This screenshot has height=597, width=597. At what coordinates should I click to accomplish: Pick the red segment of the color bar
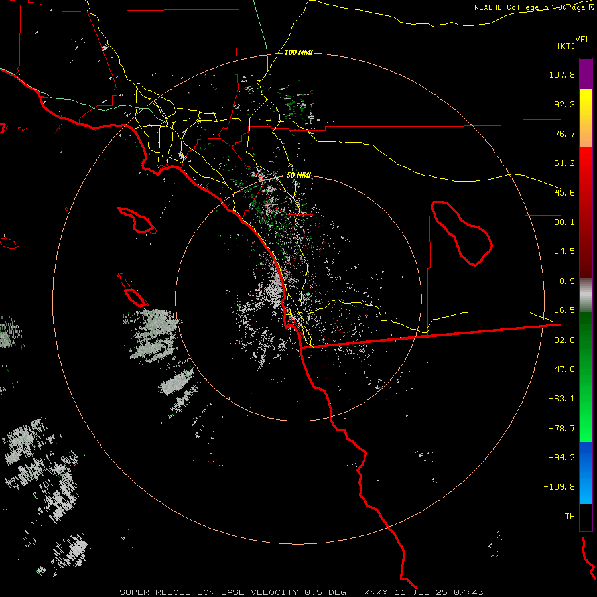586,212
